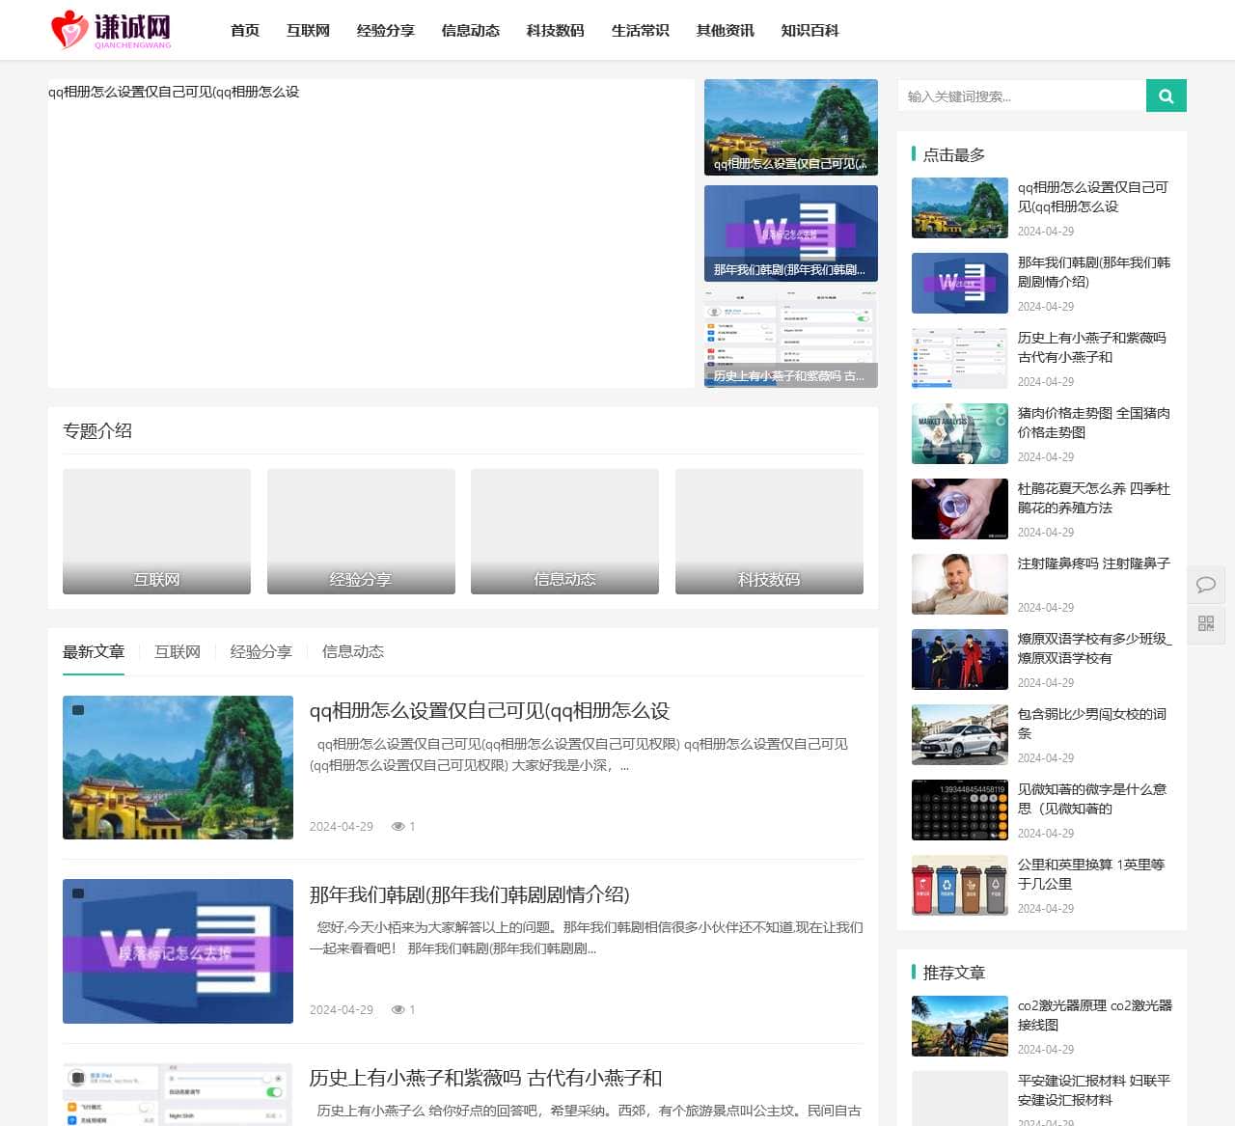Open 首页 in the navigation menu
The image size is (1235, 1126).
click(245, 30)
